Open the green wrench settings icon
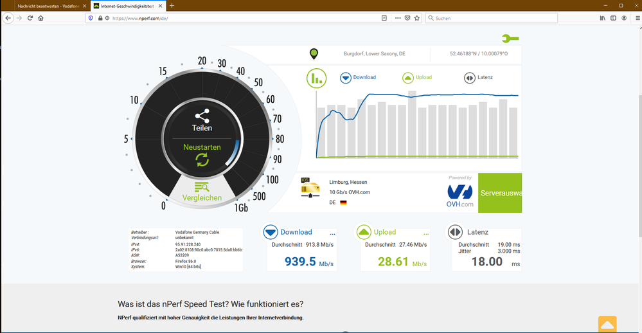This screenshot has height=333, width=642. point(510,39)
